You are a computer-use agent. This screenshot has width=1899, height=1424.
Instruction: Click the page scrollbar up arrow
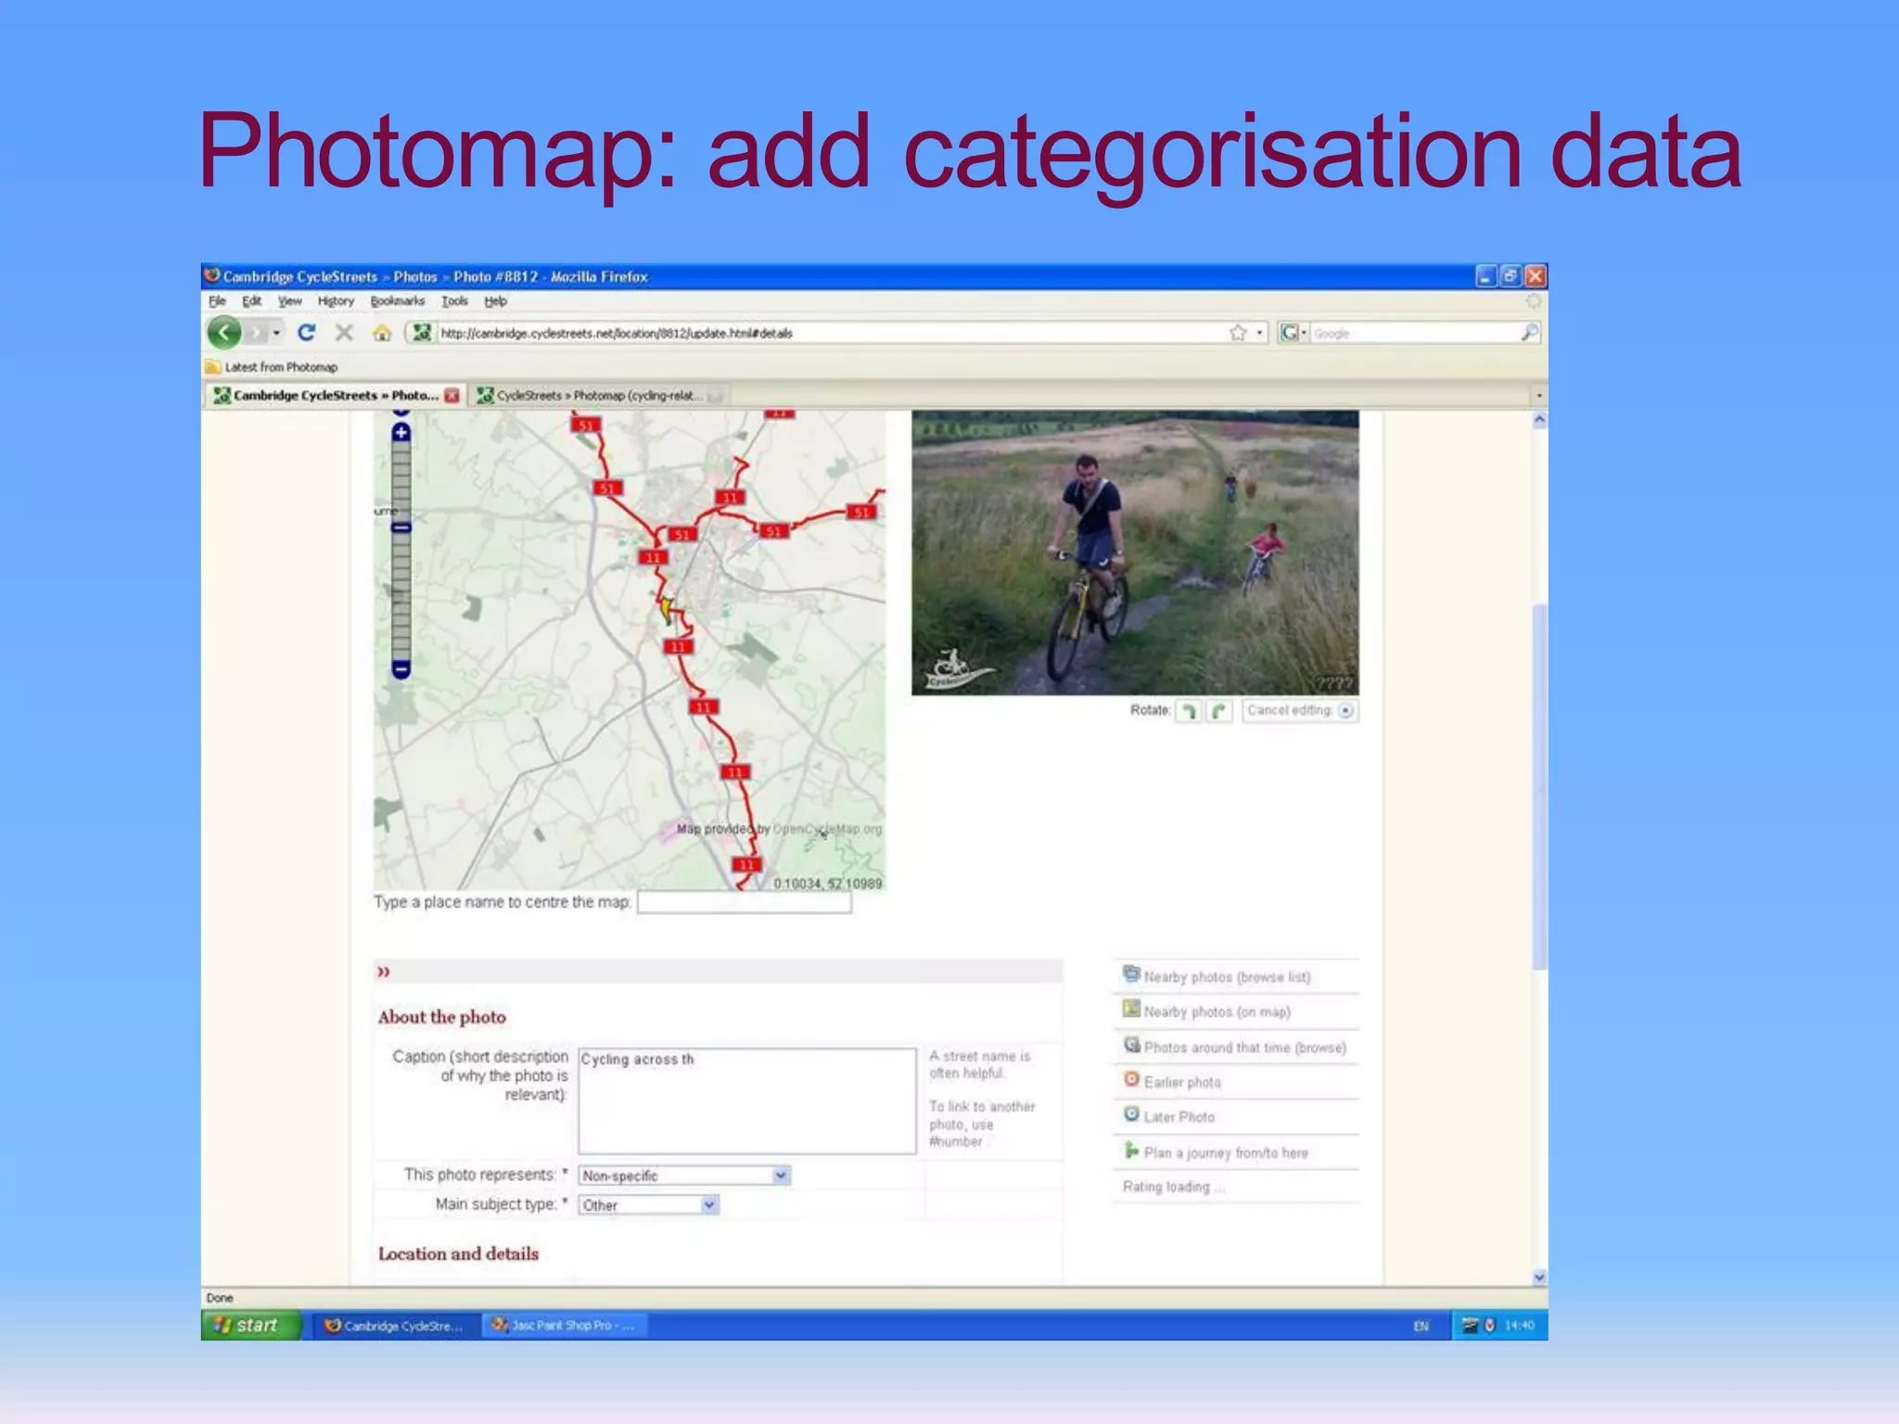coord(1539,420)
